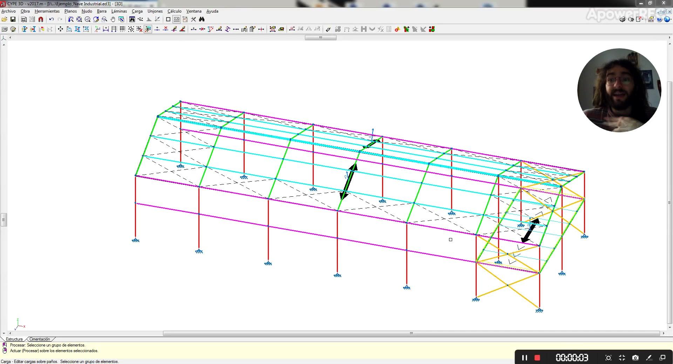
Task: Toggle the eye visibility view button
Action: click(148, 29)
